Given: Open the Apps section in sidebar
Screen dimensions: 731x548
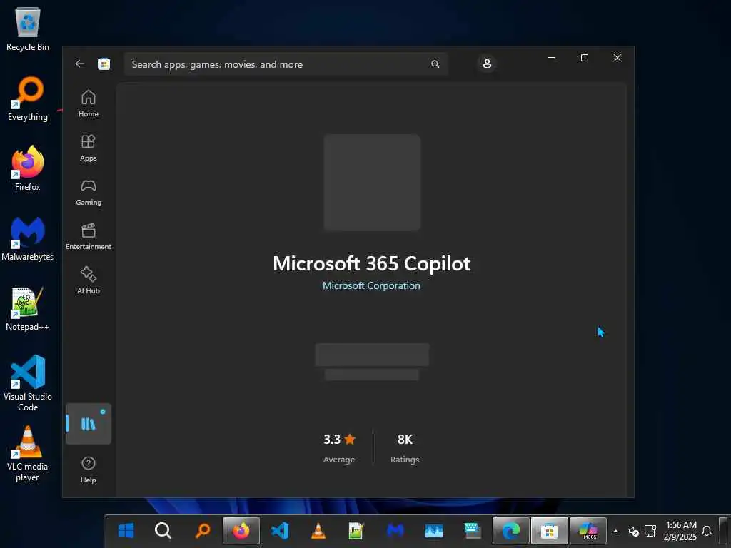Looking at the screenshot, I should (88, 148).
